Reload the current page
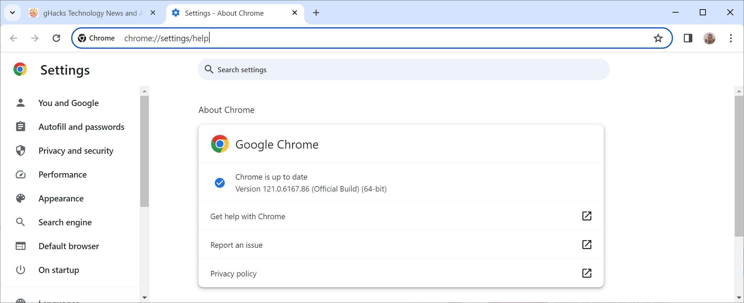Screen dimensions: 744x303 click(57, 38)
